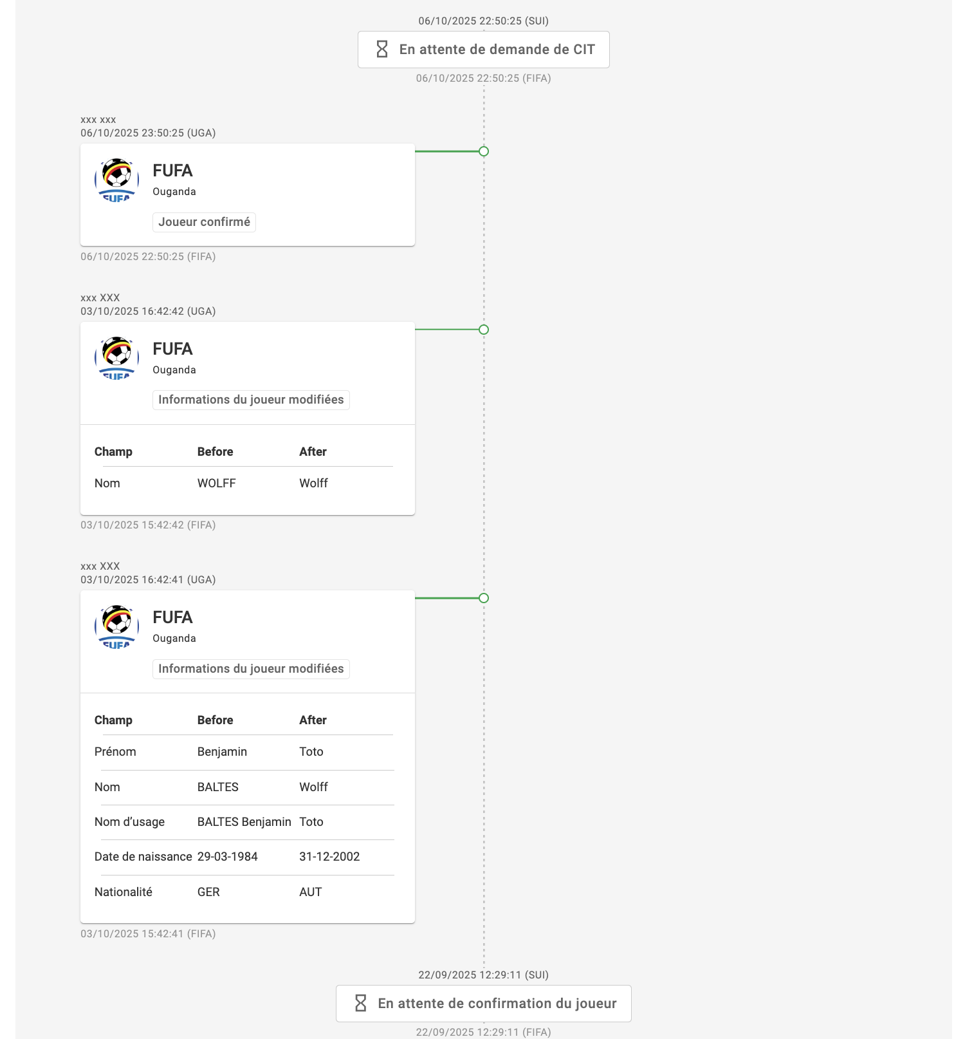Click the 'Prénom' row with Benjamin and Toto
The height and width of the screenshot is (1039, 965).
[244, 752]
